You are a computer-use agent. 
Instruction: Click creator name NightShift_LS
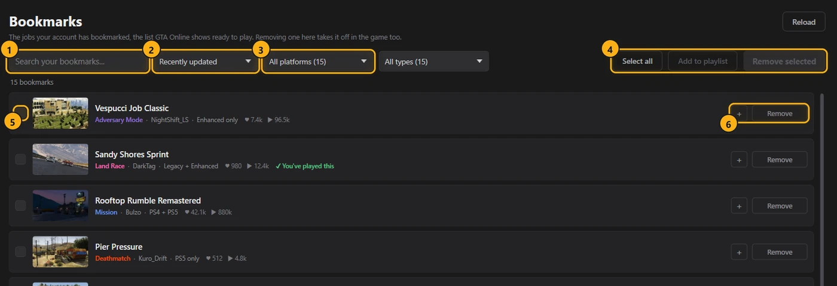tap(169, 120)
